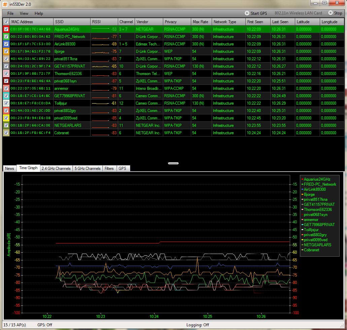Click the Start GPS play icon

pos(247,13)
